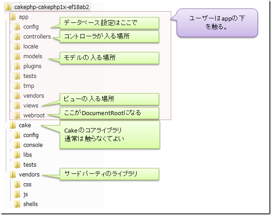Screen dimensions: 271x215
Task: Click the purple 'ユーザーはappの下を触る' callout
Action: (x=217, y=23)
